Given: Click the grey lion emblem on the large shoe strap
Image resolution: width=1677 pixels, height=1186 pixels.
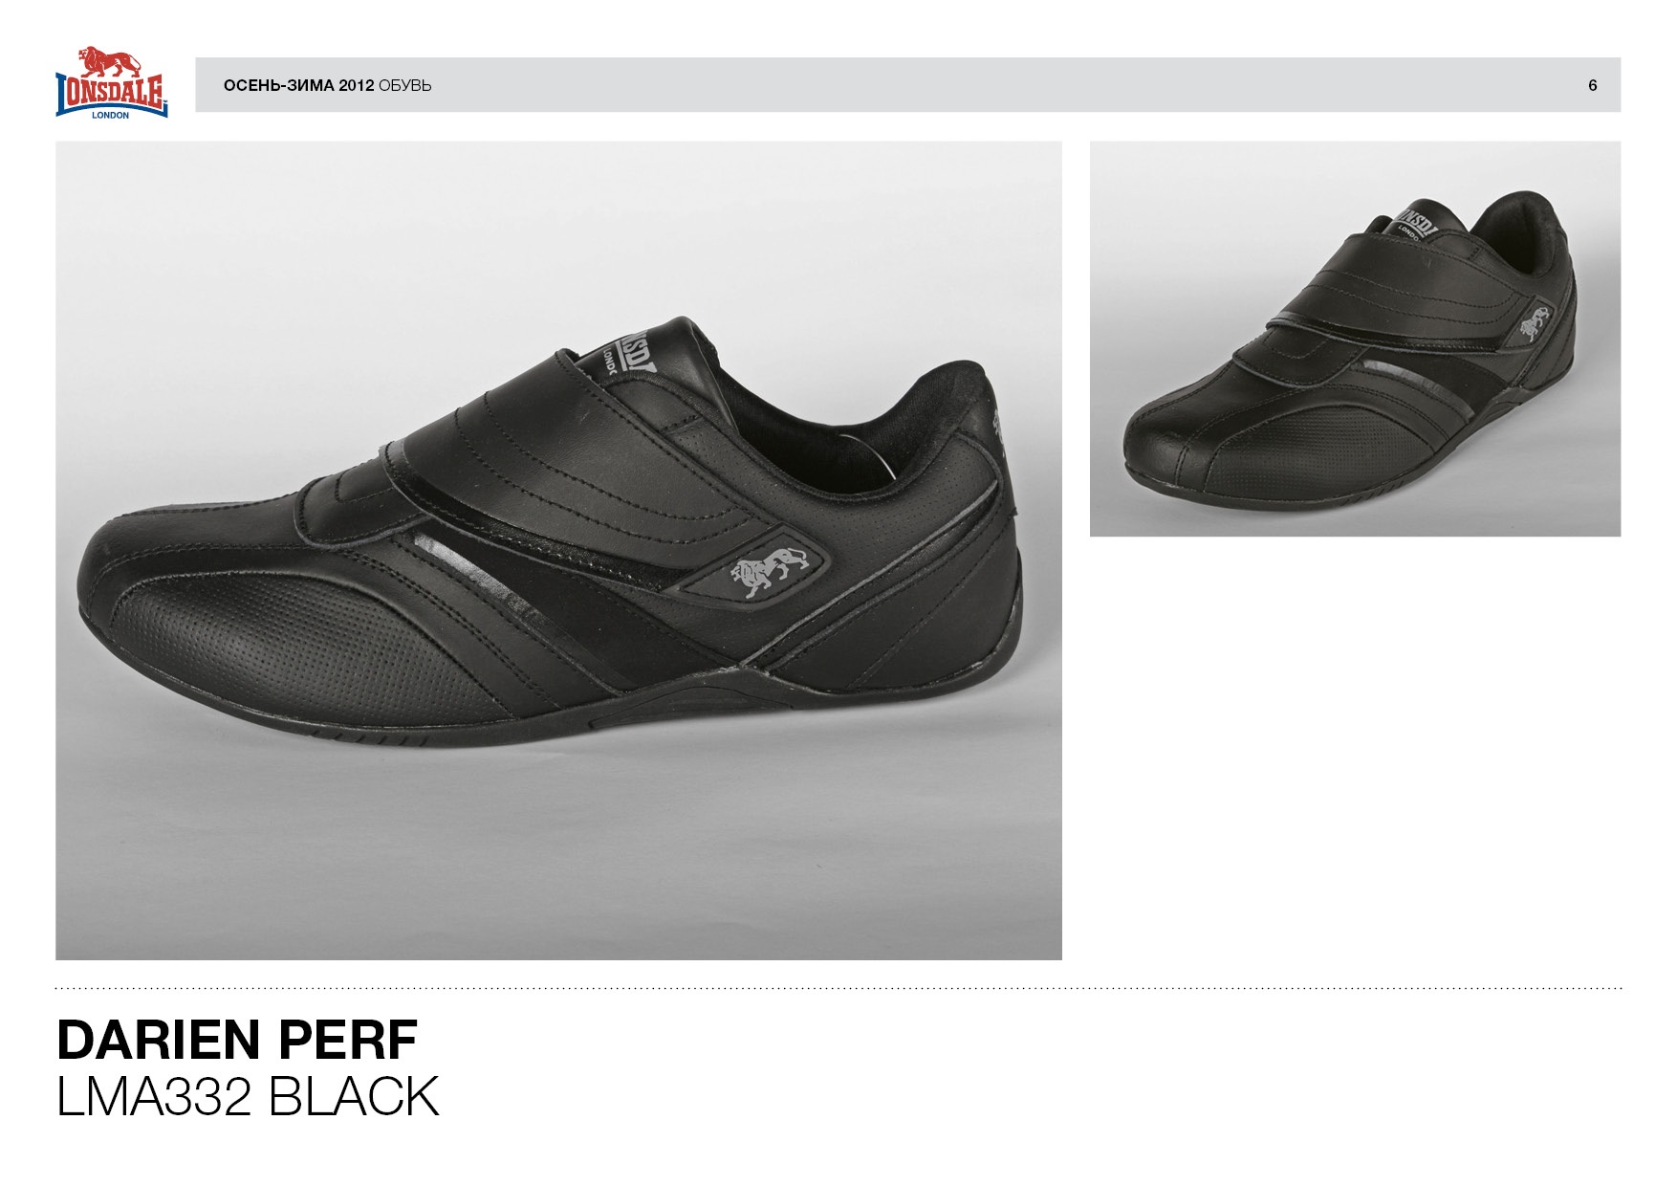Looking at the screenshot, I should 770,570.
